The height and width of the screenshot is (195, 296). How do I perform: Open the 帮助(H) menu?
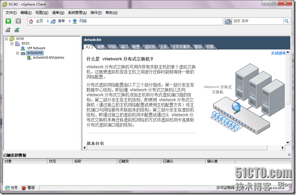(x=111, y=13)
